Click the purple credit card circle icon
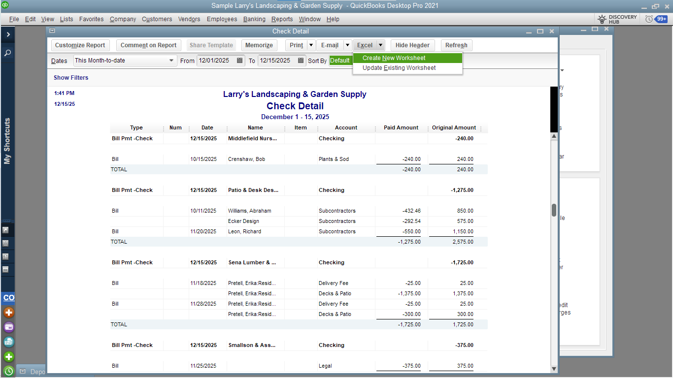Image resolution: width=673 pixels, height=378 pixels. click(x=9, y=327)
